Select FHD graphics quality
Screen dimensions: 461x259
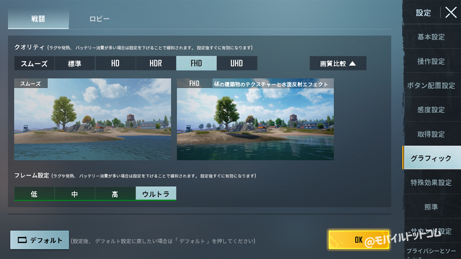[x=196, y=63]
